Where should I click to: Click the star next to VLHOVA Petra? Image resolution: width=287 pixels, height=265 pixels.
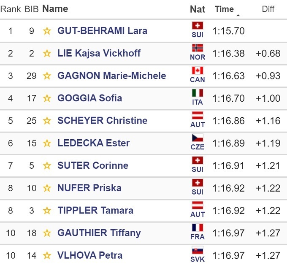coord(47,255)
